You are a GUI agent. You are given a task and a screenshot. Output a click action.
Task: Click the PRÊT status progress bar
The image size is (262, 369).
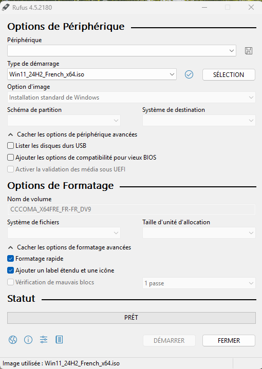[131, 318]
